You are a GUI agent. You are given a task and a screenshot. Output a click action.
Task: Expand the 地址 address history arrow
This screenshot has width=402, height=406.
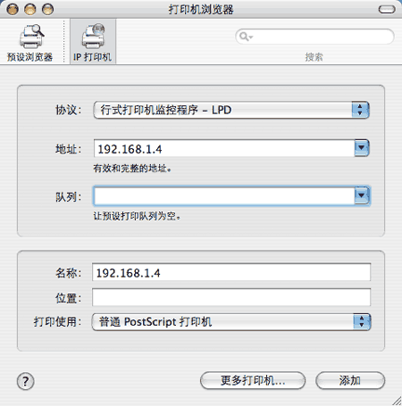pos(362,148)
